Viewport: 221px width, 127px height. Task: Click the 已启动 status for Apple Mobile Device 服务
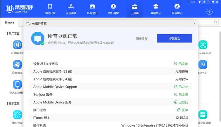[x=183, y=102]
